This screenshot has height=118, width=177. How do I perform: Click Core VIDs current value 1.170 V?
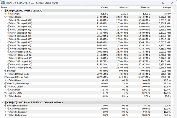[x=105, y=14]
